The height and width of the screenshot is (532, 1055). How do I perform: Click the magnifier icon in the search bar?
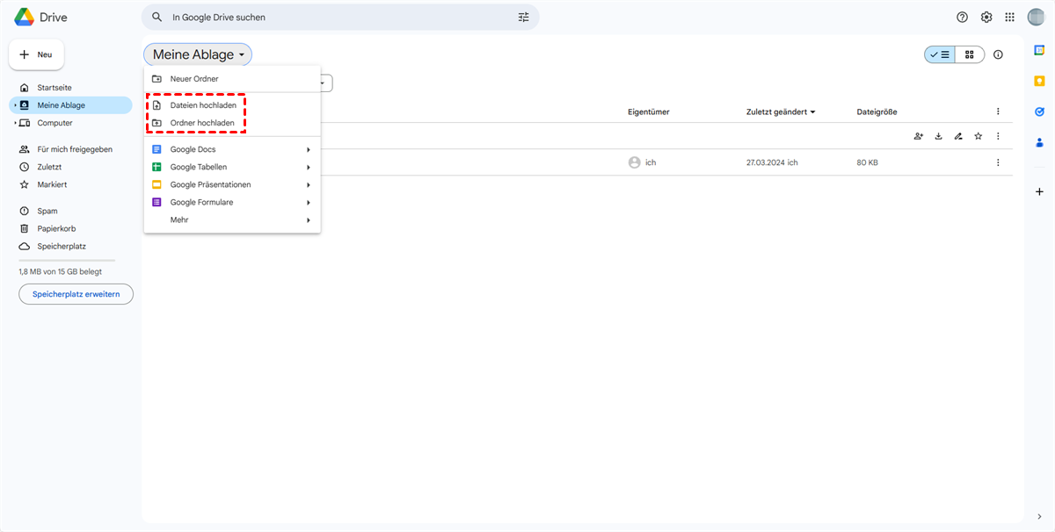[157, 17]
